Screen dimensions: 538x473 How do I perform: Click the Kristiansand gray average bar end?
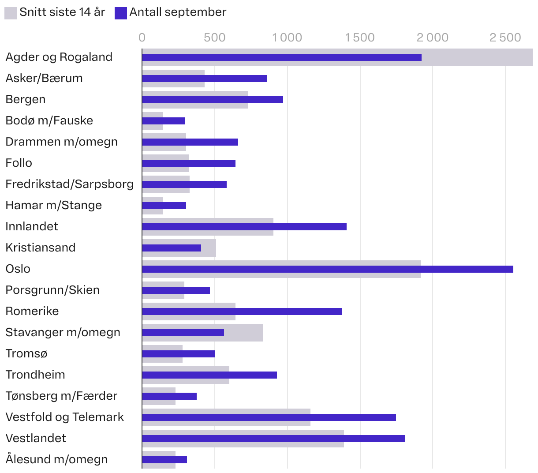209,253
